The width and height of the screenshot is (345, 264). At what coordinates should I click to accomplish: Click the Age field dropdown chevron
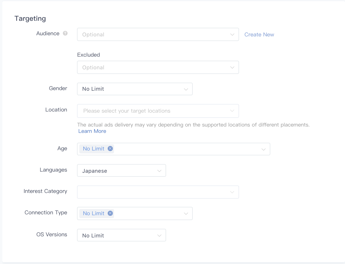click(263, 149)
